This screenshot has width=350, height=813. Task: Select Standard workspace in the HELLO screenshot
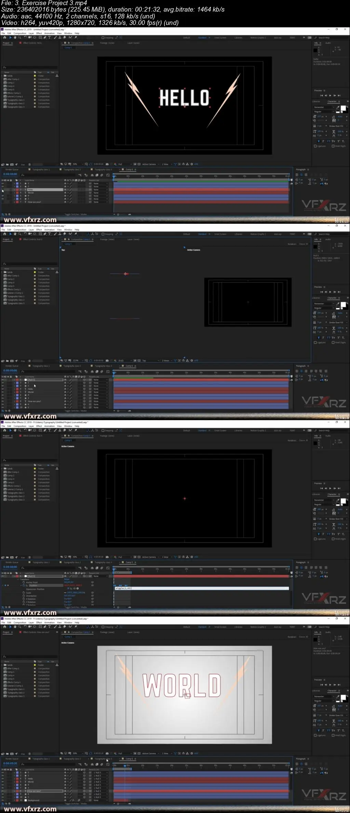tap(202, 38)
